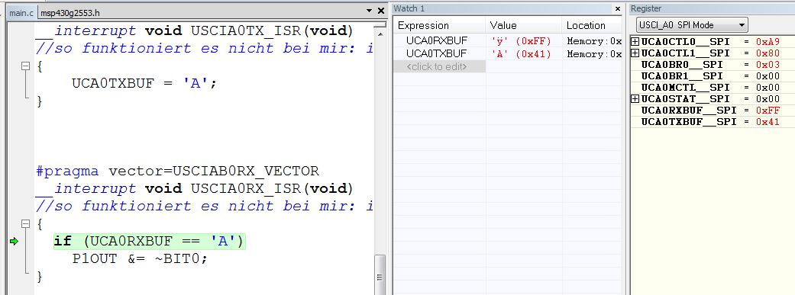Collapse the USCIA0TX_ISR function body
The image size is (795, 295).
[25, 66]
